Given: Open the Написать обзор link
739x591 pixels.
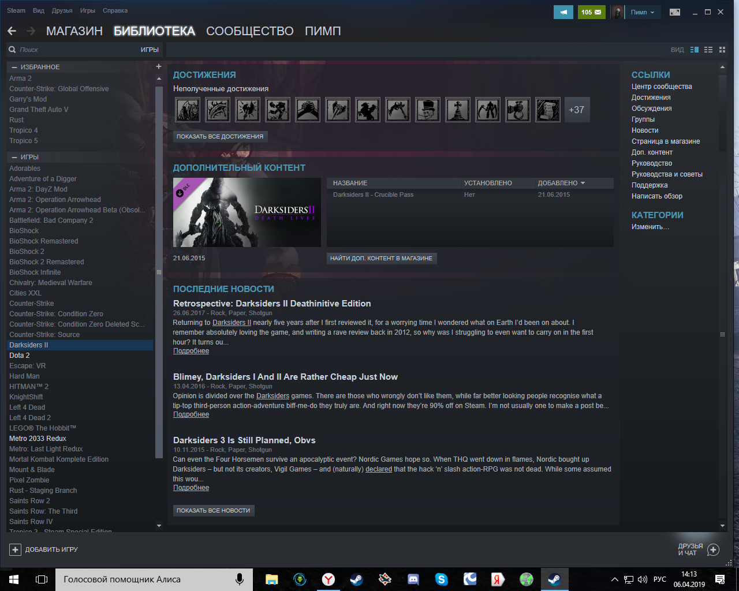Looking at the screenshot, I should tap(657, 196).
